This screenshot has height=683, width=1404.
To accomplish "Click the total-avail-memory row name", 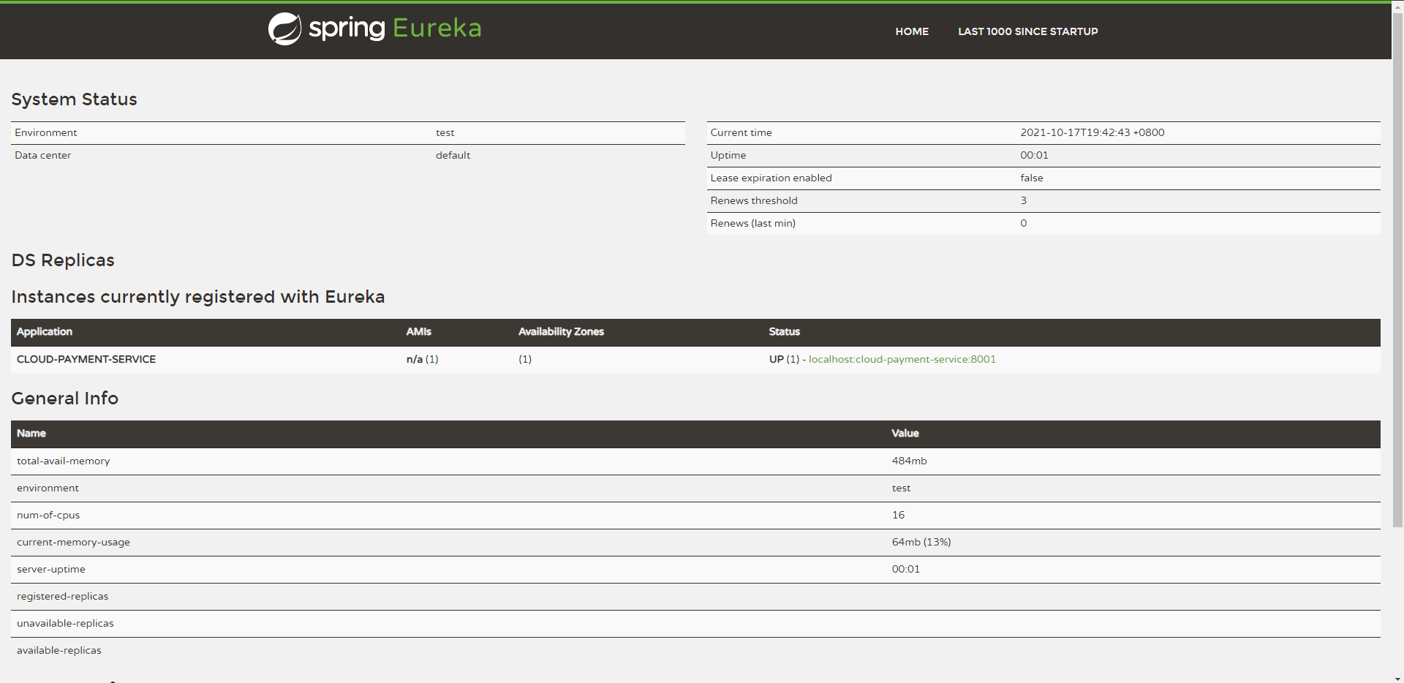I will pos(64,461).
